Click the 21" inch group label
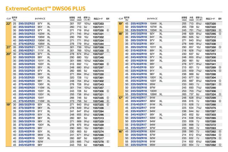228x152 pixels. tap(9, 47)
